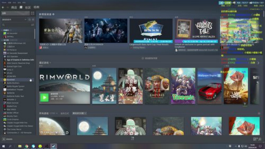265x149 pixels.
Task: Open the red fish game cover in recent games
Action: [236, 86]
